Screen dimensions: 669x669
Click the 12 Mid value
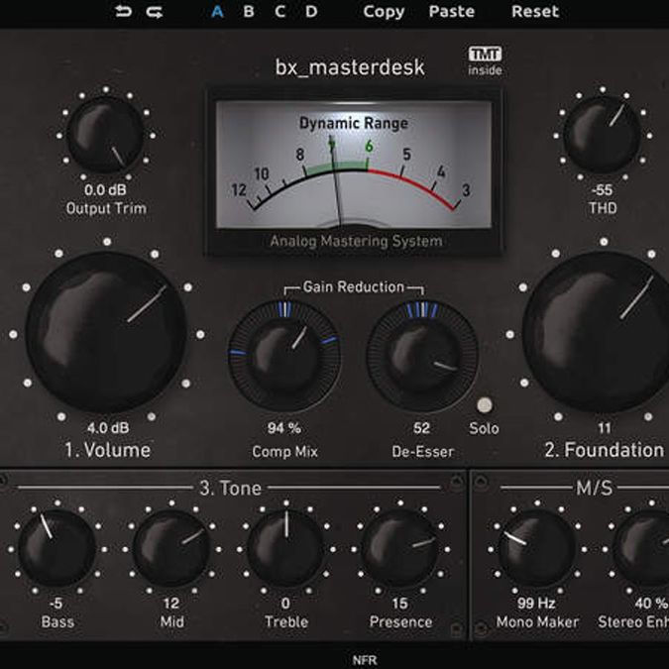(x=171, y=604)
